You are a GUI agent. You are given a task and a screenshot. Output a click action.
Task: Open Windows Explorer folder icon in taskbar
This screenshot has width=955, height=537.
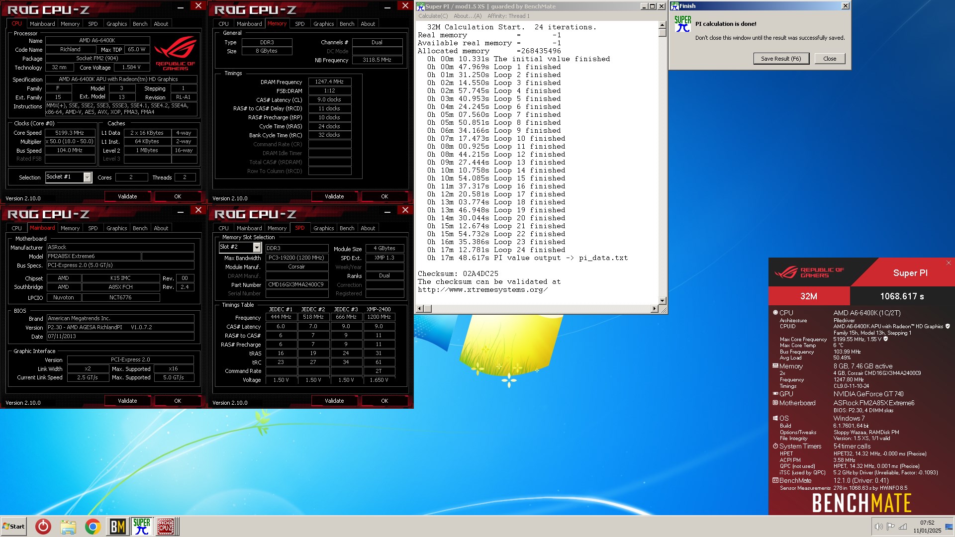tap(68, 527)
